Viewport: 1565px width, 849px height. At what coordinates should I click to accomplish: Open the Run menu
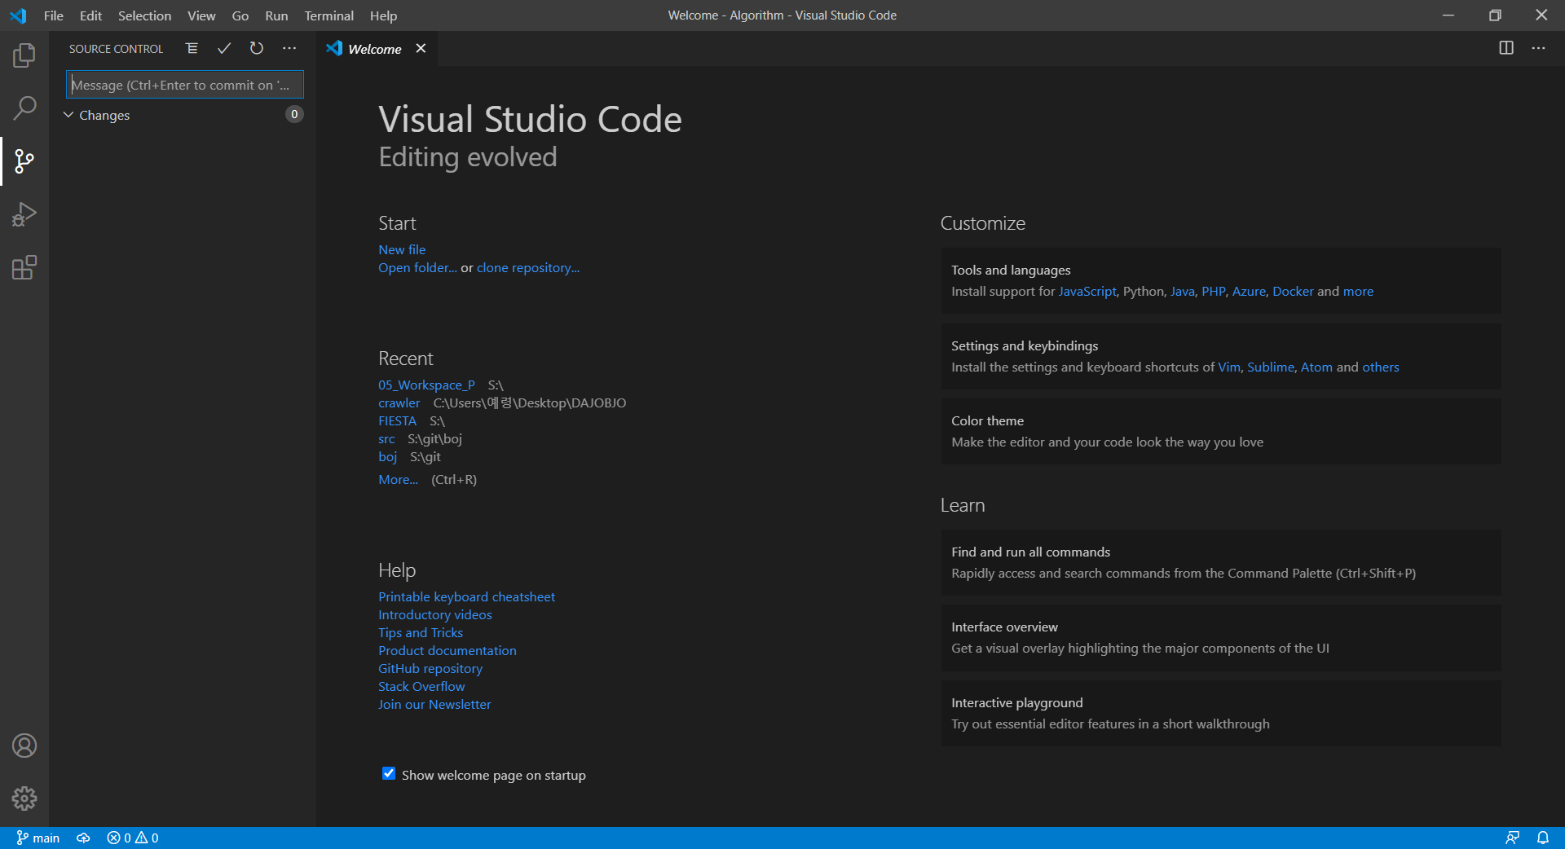[x=276, y=15]
